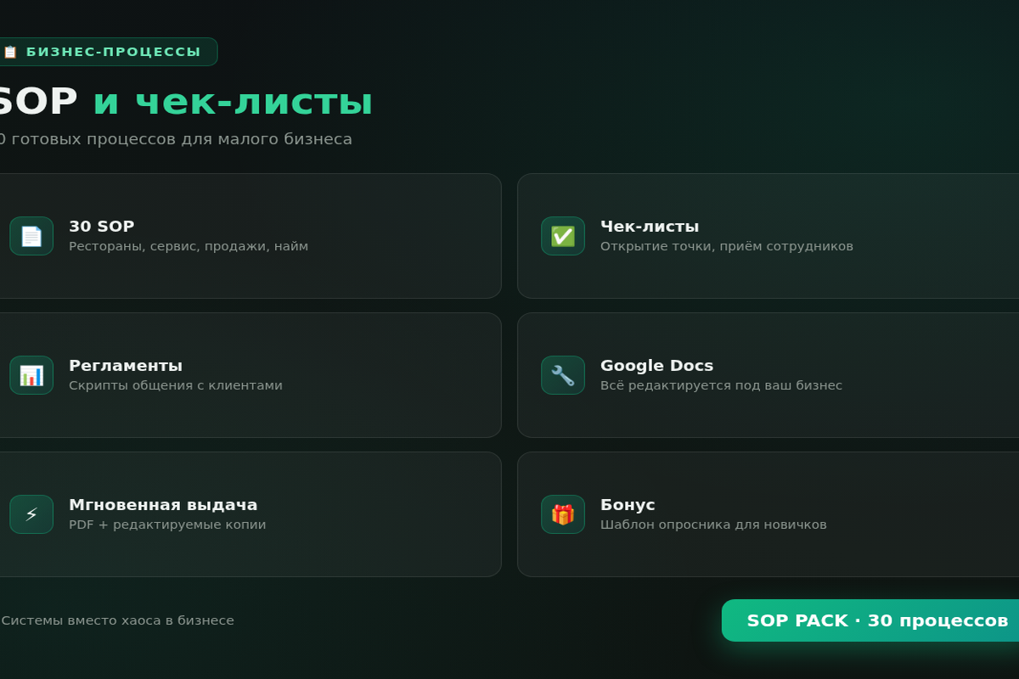Click 'Рестораны, сервис, продажи, найм' description

pos(189,246)
